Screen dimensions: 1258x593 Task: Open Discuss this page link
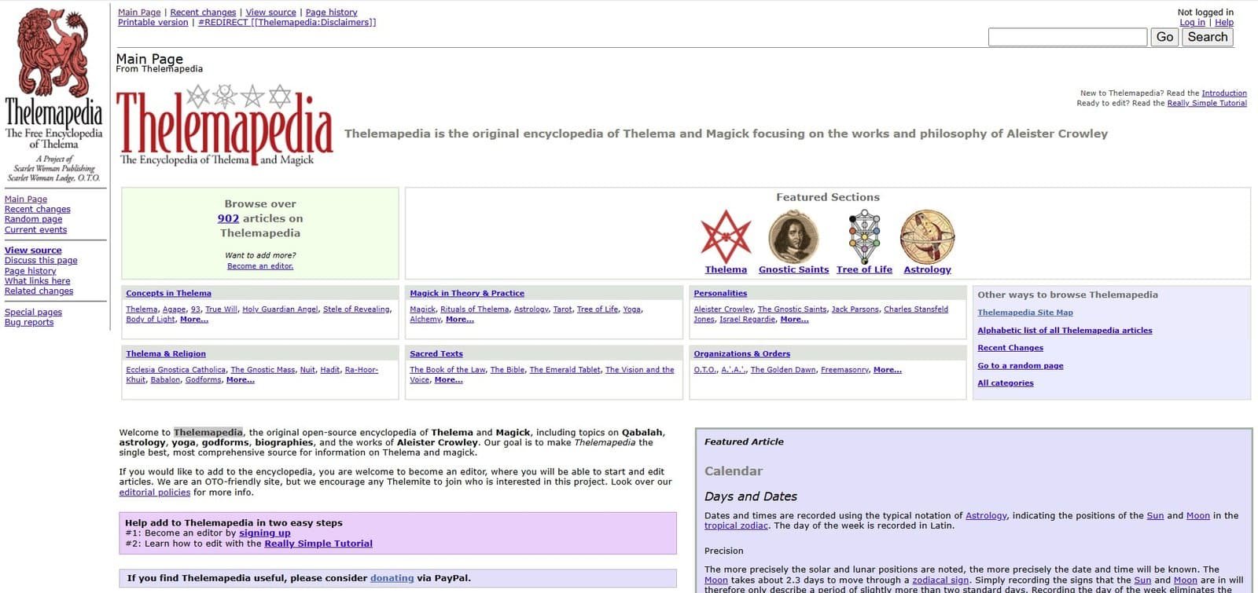pyautogui.click(x=41, y=261)
